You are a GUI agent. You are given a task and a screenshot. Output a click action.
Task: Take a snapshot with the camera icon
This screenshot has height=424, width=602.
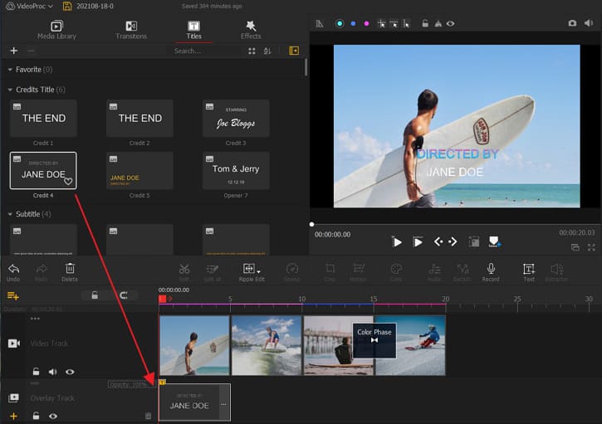pyautogui.click(x=572, y=23)
